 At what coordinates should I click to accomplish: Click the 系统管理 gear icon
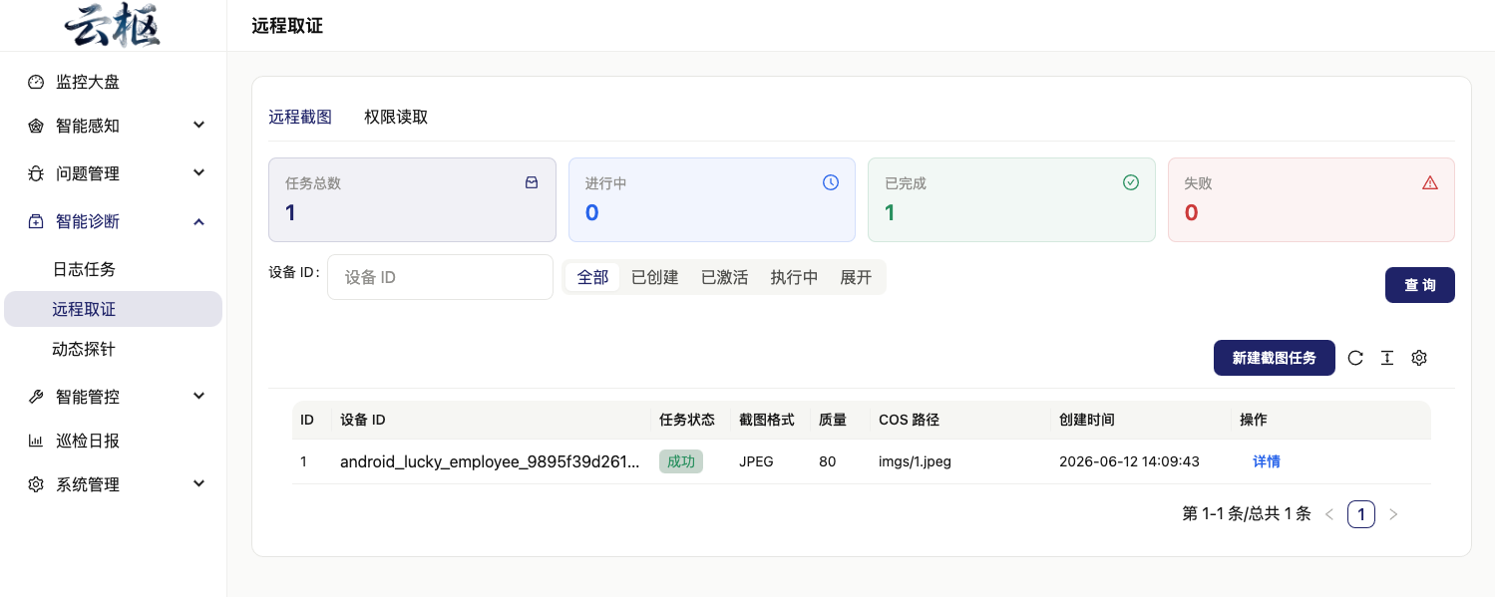[36, 485]
